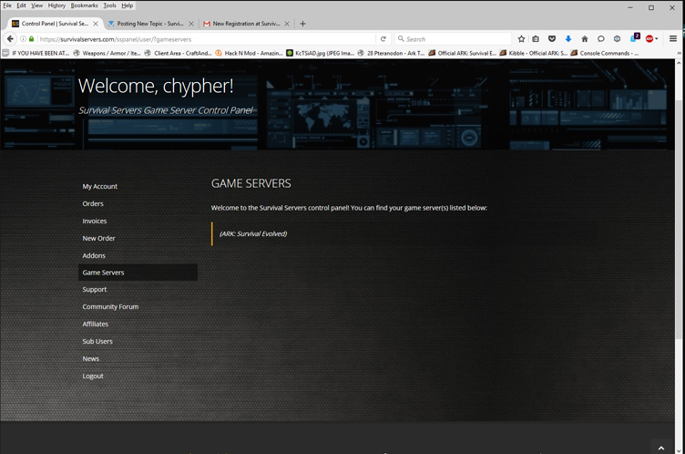The height and width of the screenshot is (454, 685).
Task: Save the page to Pocket
Action: click(552, 39)
